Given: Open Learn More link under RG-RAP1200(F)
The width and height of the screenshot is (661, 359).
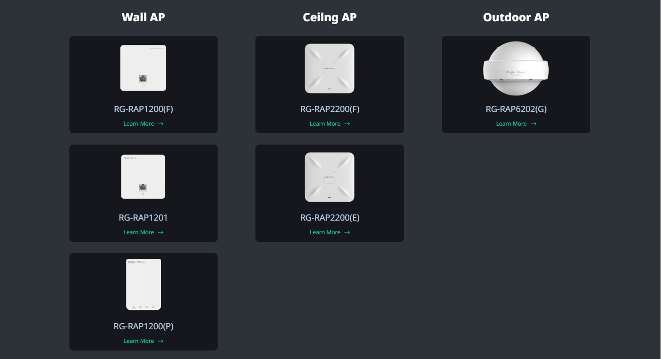Looking at the screenshot, I should [x=144, y=124].
